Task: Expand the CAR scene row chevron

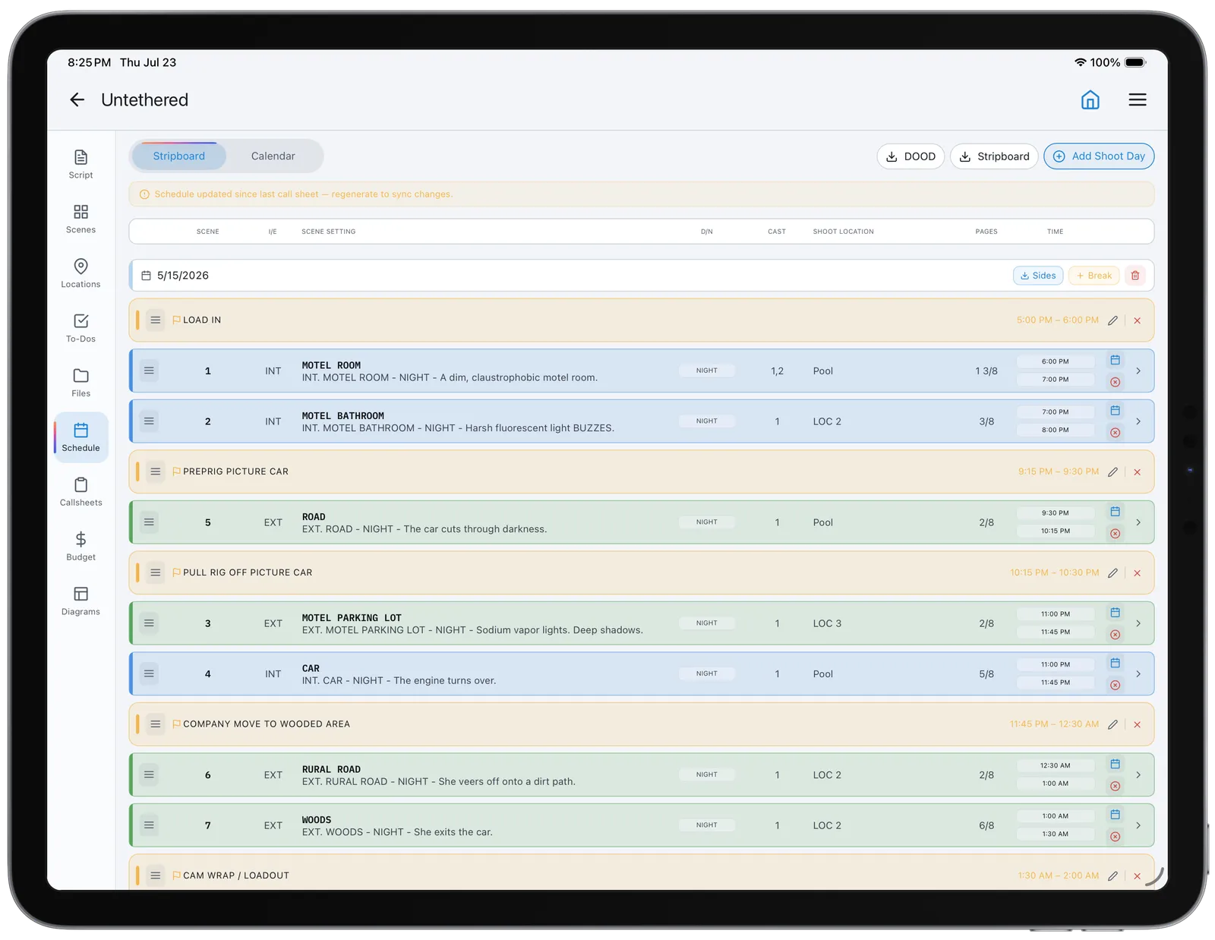Action: point(1138,673)
